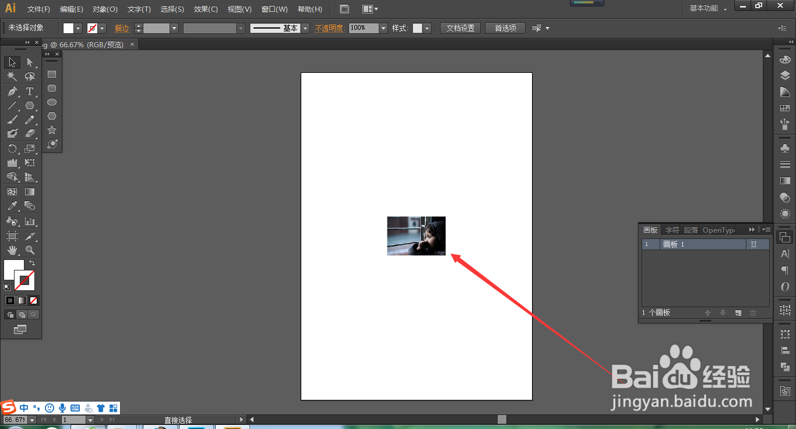Select the Lasso tool
The width and height of the screenshot is (796, 429).
click(30, 76)
